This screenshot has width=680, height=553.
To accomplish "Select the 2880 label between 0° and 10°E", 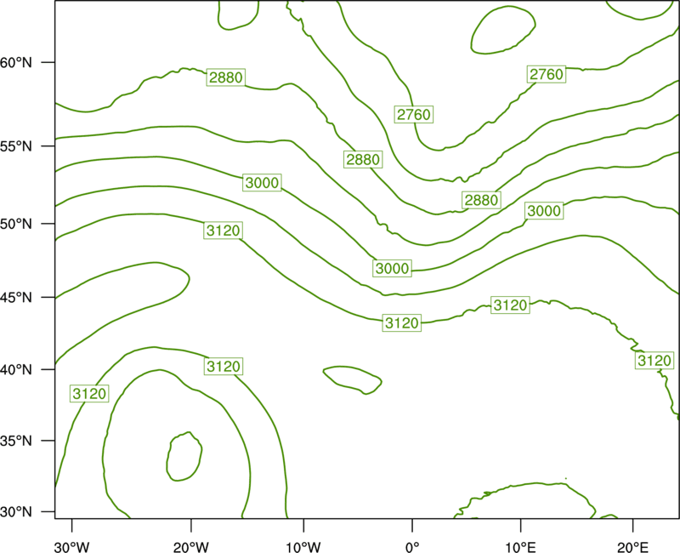I will [481, 200].
